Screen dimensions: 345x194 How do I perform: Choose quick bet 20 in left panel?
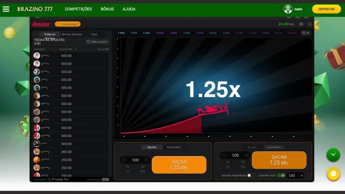pos(143,166)
